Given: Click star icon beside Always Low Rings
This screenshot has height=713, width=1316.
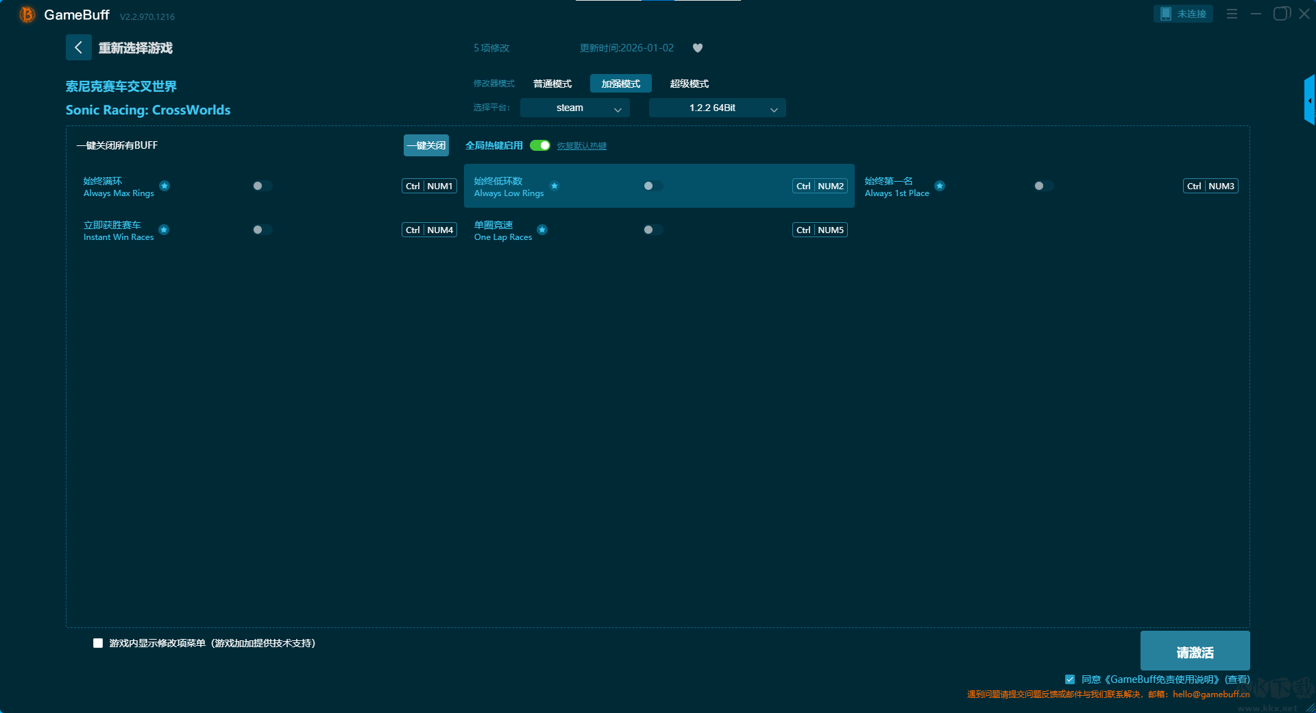Looking at the screenshot, I should click(555, 186).
